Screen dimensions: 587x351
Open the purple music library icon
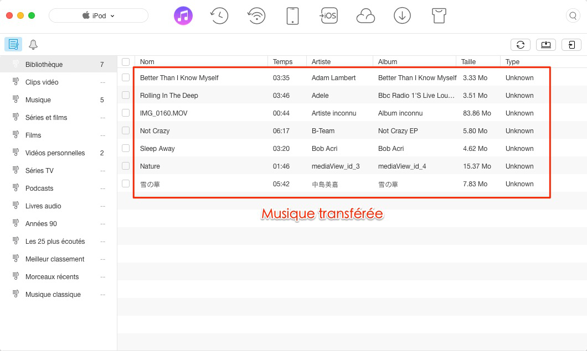pyautogui.click(x=183, y=15)
